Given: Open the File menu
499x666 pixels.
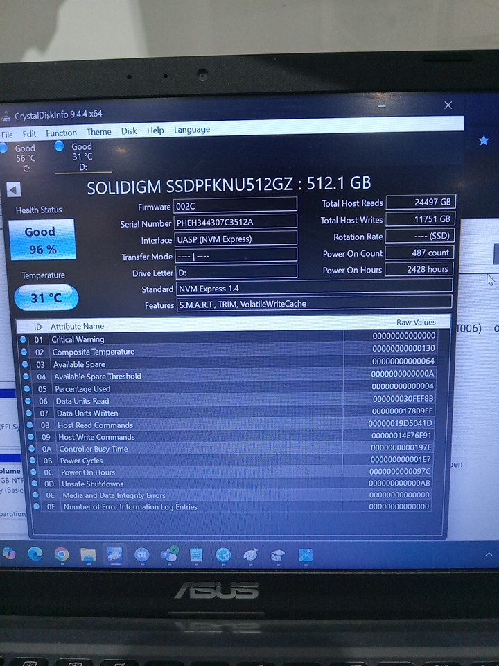Looking at the screenshot, I should [7, 135].
